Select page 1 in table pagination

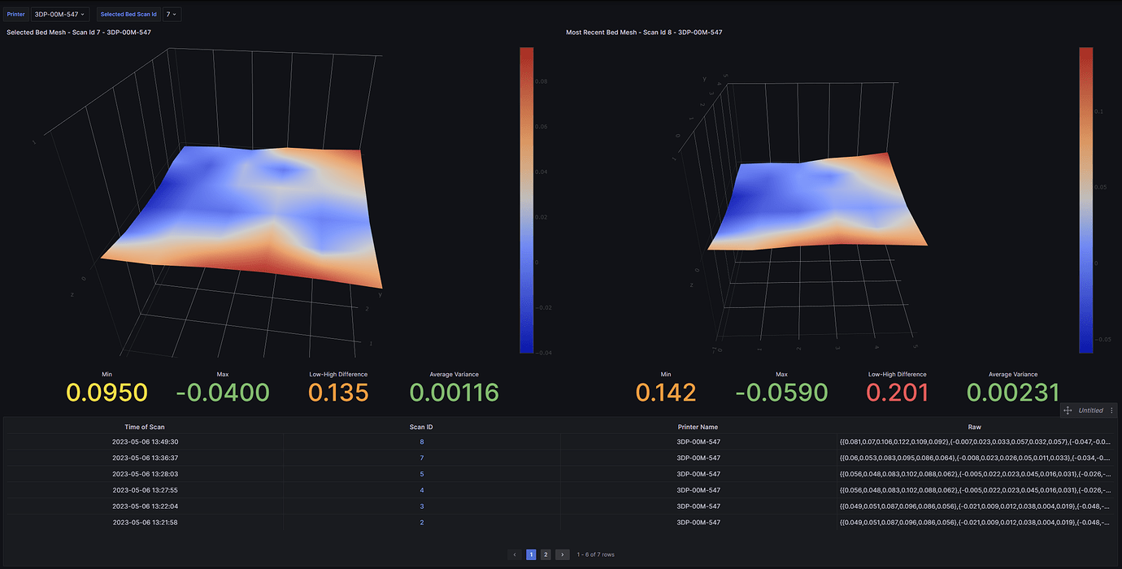[531, 554]
